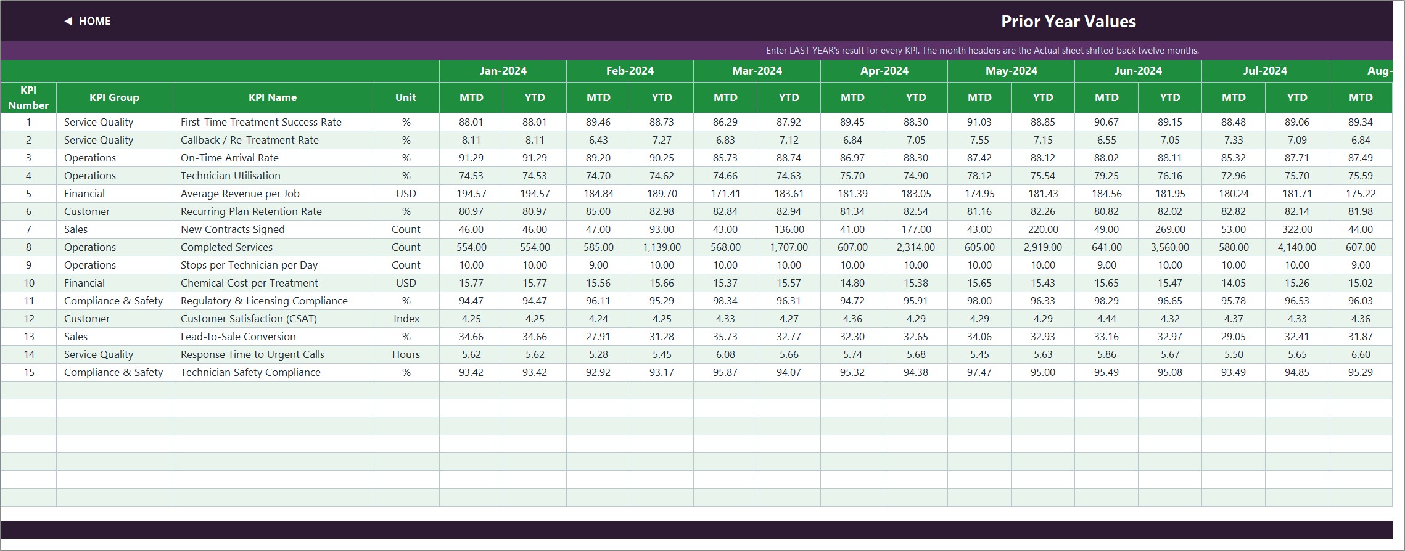This screenshot has height=551, width=1405.
Task: Select the Lead-to-Sale Conversion cell
Action: click(273, 337)
